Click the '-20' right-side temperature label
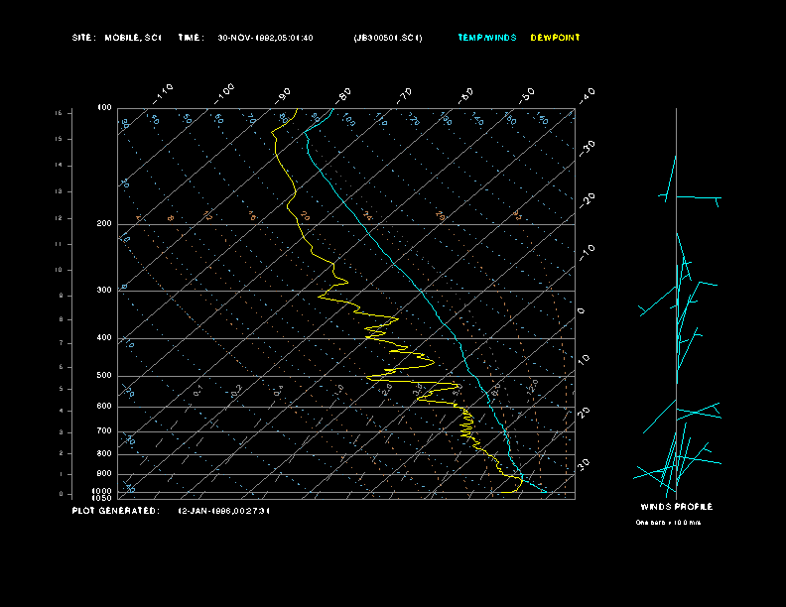 (587, 200)
